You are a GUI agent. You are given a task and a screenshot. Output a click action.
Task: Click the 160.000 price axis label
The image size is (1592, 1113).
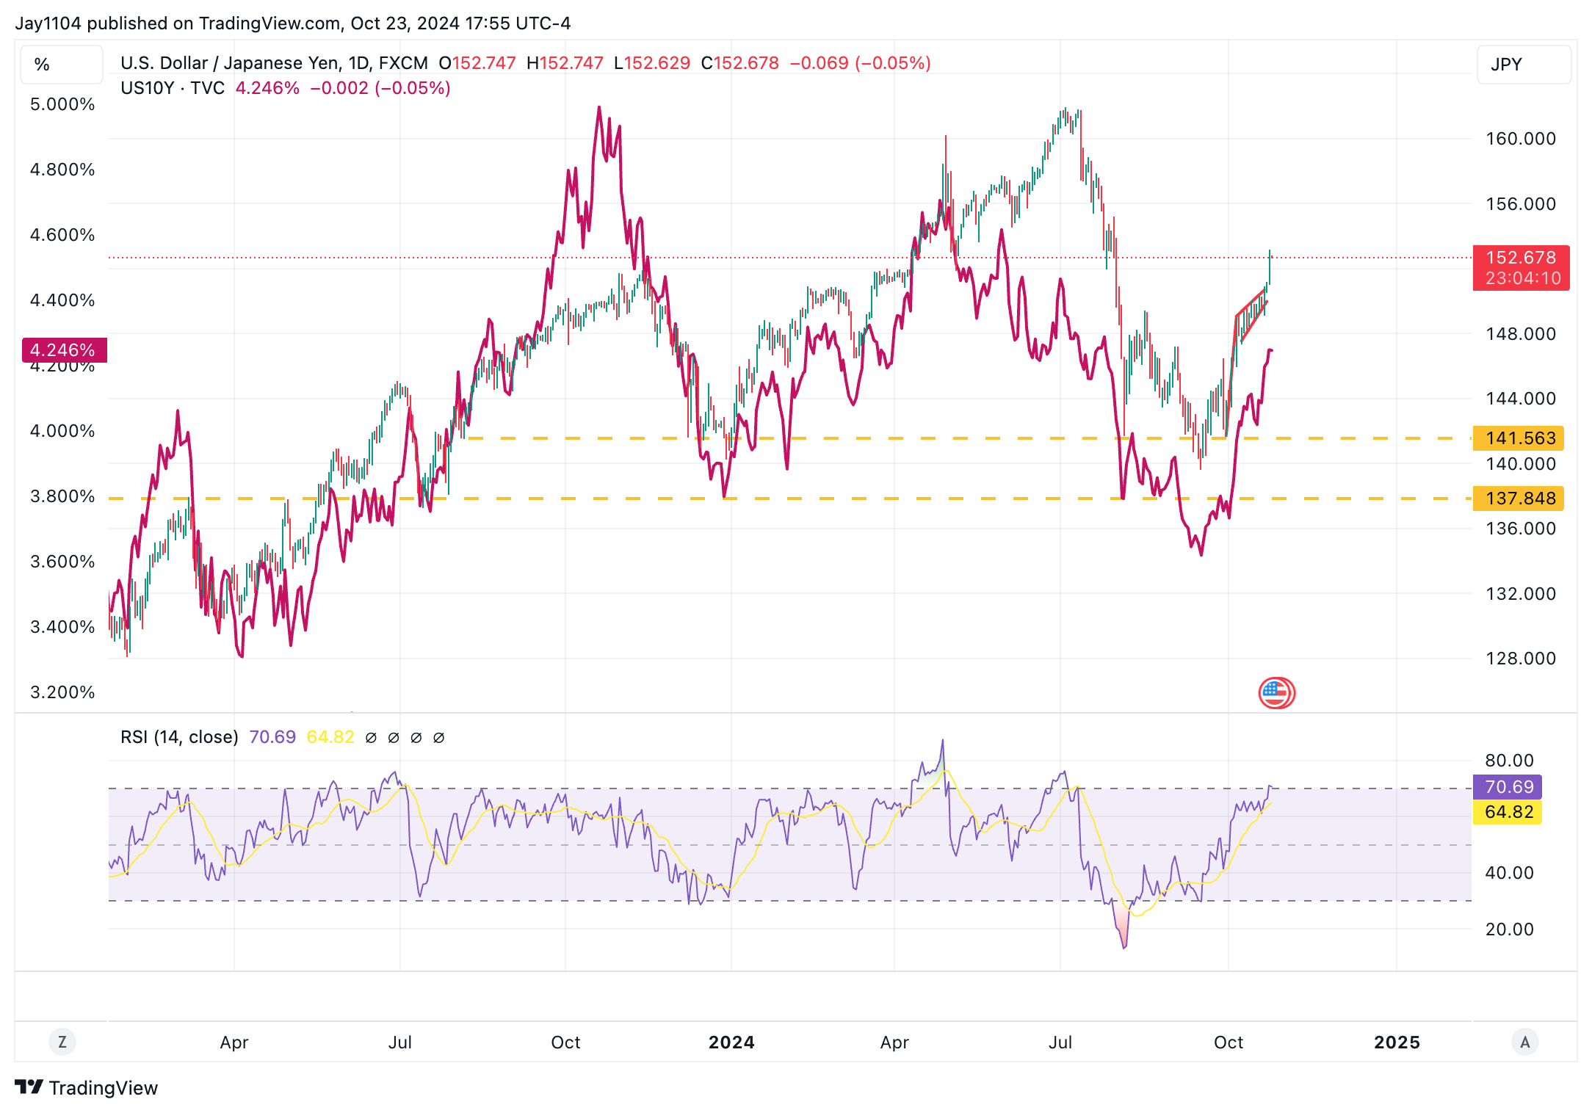pos(1521,139)
